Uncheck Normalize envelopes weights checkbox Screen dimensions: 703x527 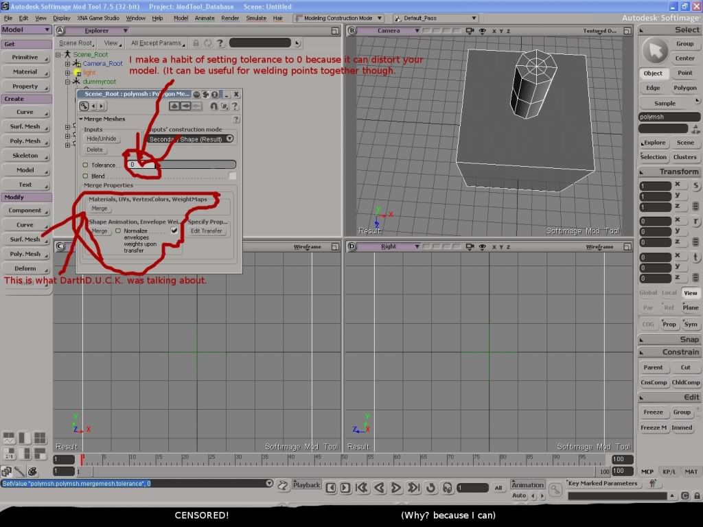click(174, 231)
